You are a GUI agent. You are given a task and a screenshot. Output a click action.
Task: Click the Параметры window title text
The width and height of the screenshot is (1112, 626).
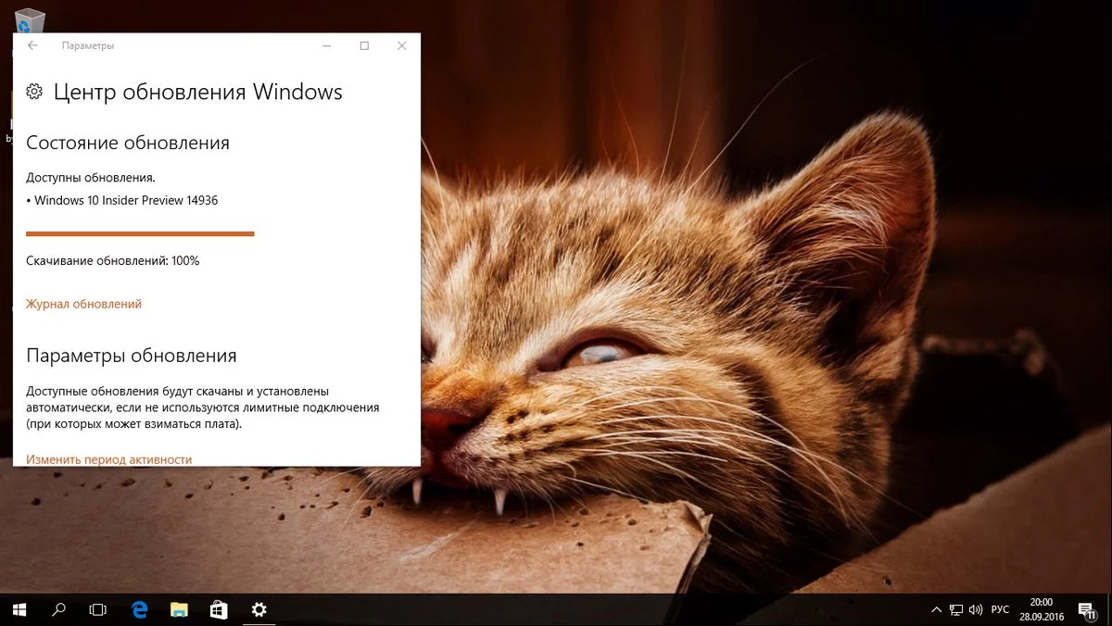point(87,45)
